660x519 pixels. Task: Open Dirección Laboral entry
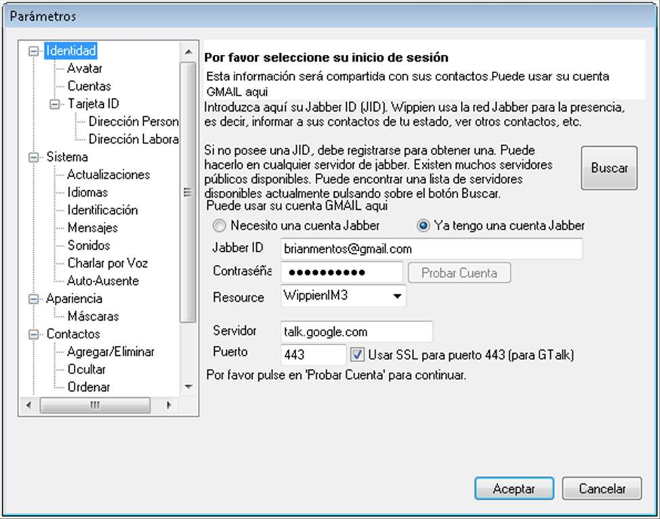[133, 139]
